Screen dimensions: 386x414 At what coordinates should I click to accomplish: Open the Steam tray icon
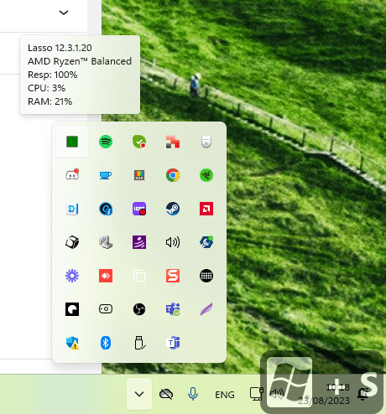pyautogui.click(x=173, y=209)
